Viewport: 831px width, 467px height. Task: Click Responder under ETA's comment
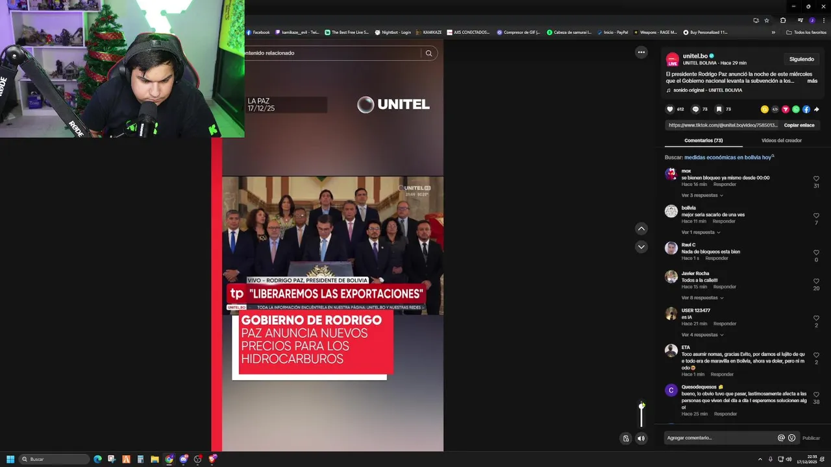pyautogui.click(x=722, y=374)
